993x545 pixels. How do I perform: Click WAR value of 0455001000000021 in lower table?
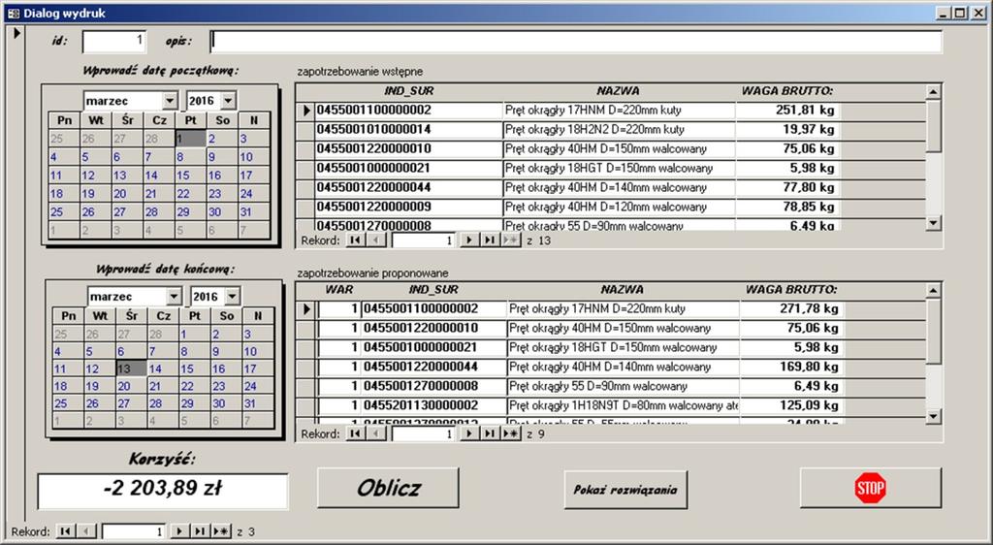(x=338, y=347)
